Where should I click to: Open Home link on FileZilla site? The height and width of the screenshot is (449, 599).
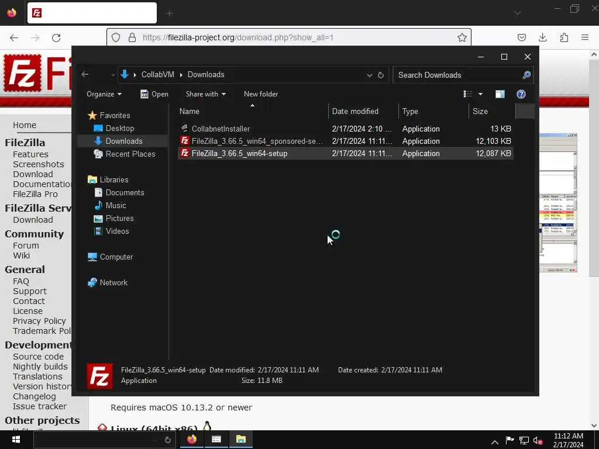(25, 125)
